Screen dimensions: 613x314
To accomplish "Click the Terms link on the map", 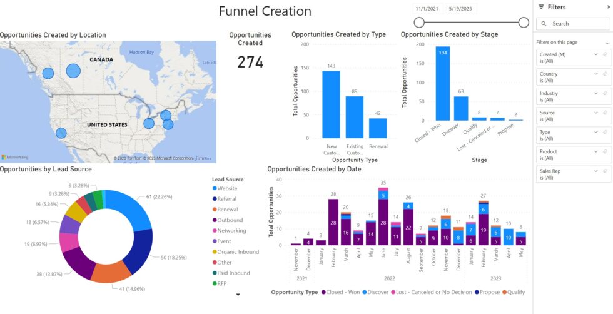I will [203, 158].
